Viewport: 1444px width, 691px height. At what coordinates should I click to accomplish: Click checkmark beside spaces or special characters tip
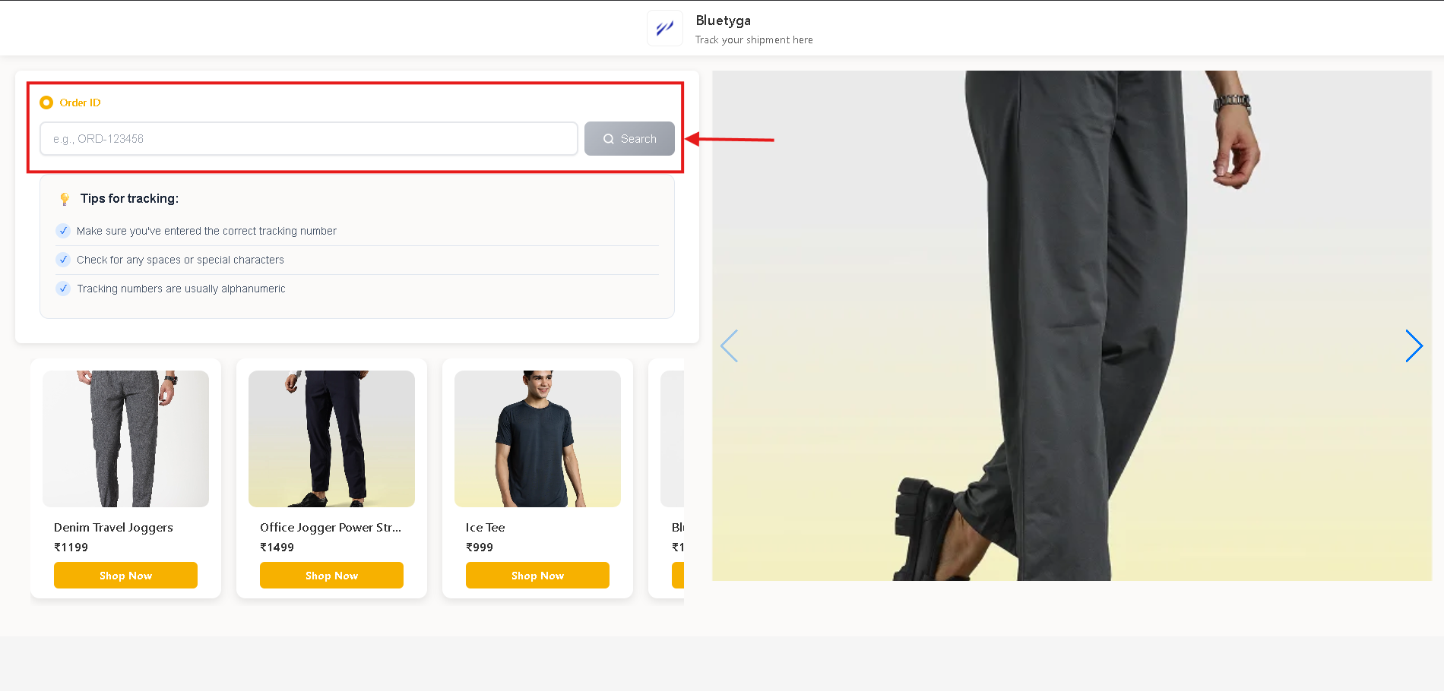pyautogui.click(x=63, y=260)
